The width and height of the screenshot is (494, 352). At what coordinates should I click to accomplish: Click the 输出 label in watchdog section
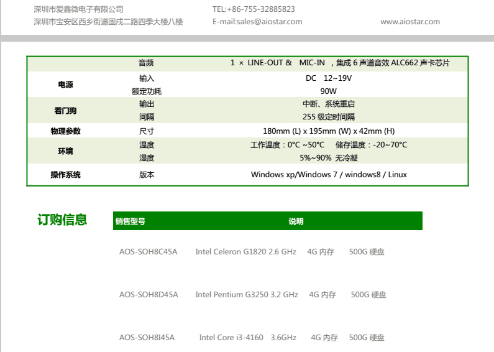coord(147,104)
